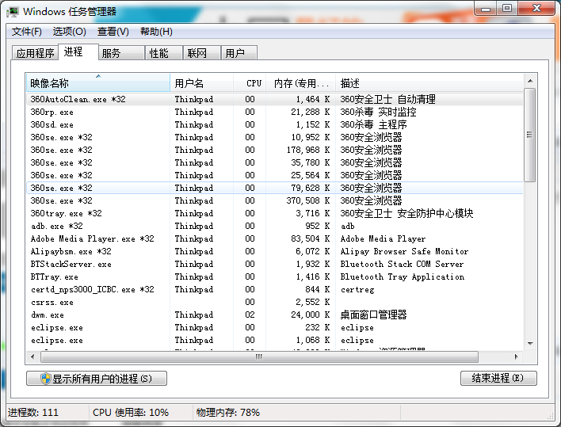Select the 360AutoClean.exe *32 process

275,99
